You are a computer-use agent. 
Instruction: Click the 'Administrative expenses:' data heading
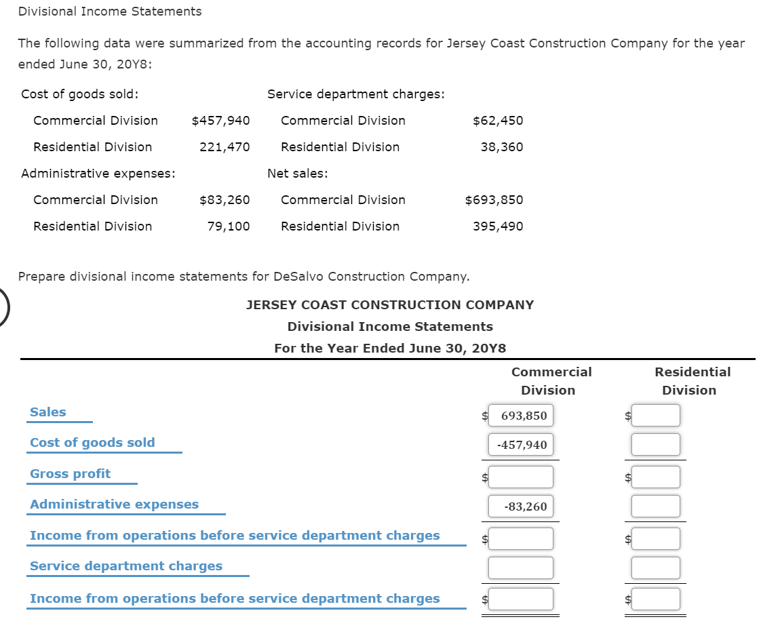pos(98,174)
